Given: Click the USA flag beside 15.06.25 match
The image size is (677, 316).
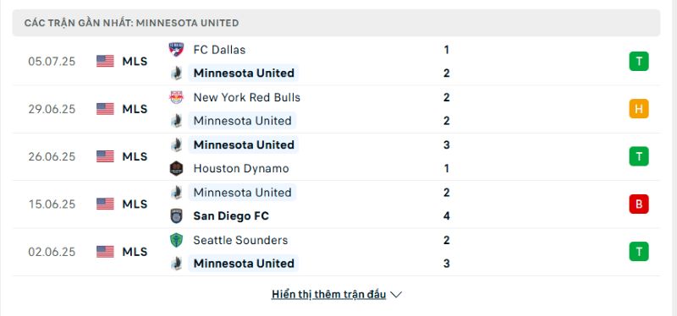Looking at the screenshot, I should click(x=105, y=204).
